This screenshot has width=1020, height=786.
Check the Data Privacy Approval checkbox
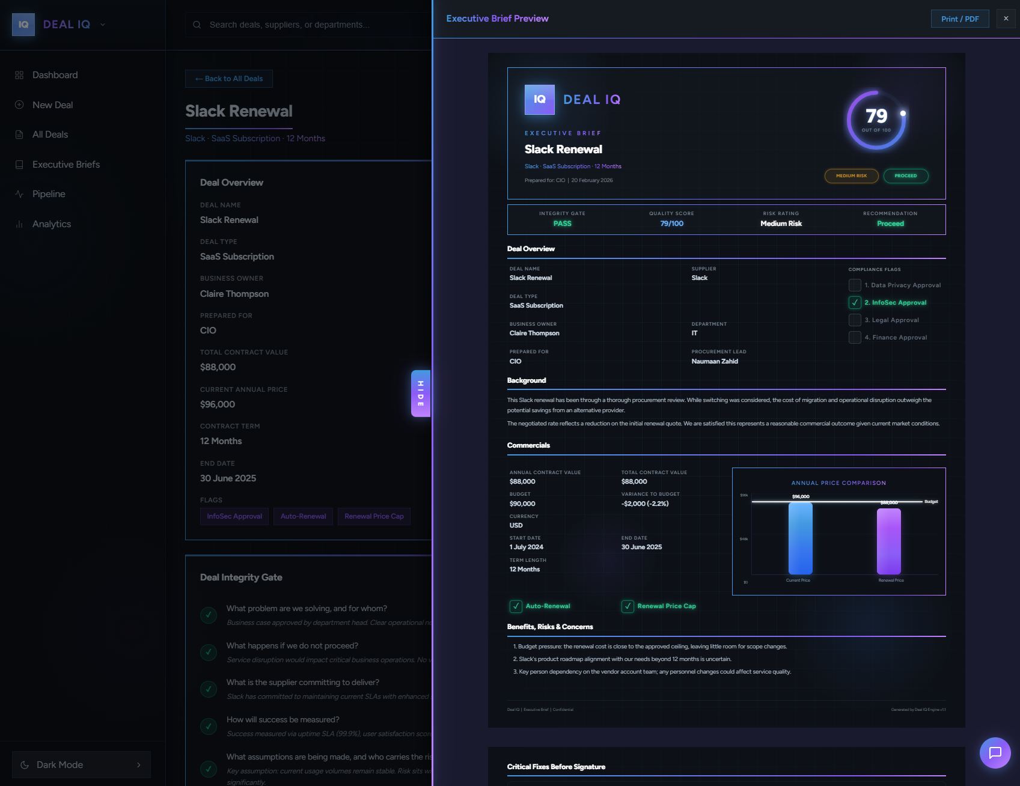855,285
